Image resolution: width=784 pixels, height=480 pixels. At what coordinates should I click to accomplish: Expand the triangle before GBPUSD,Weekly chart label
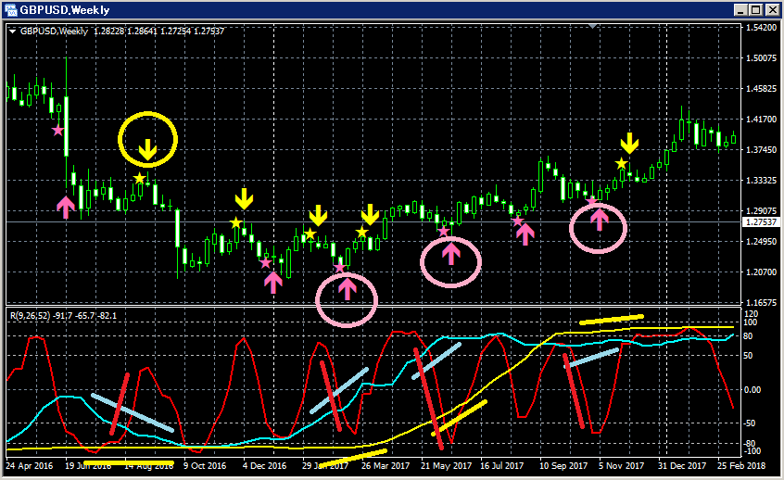click(12, 32)
